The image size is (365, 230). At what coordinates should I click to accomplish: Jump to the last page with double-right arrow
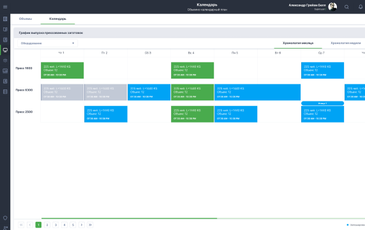coord(90,225)
